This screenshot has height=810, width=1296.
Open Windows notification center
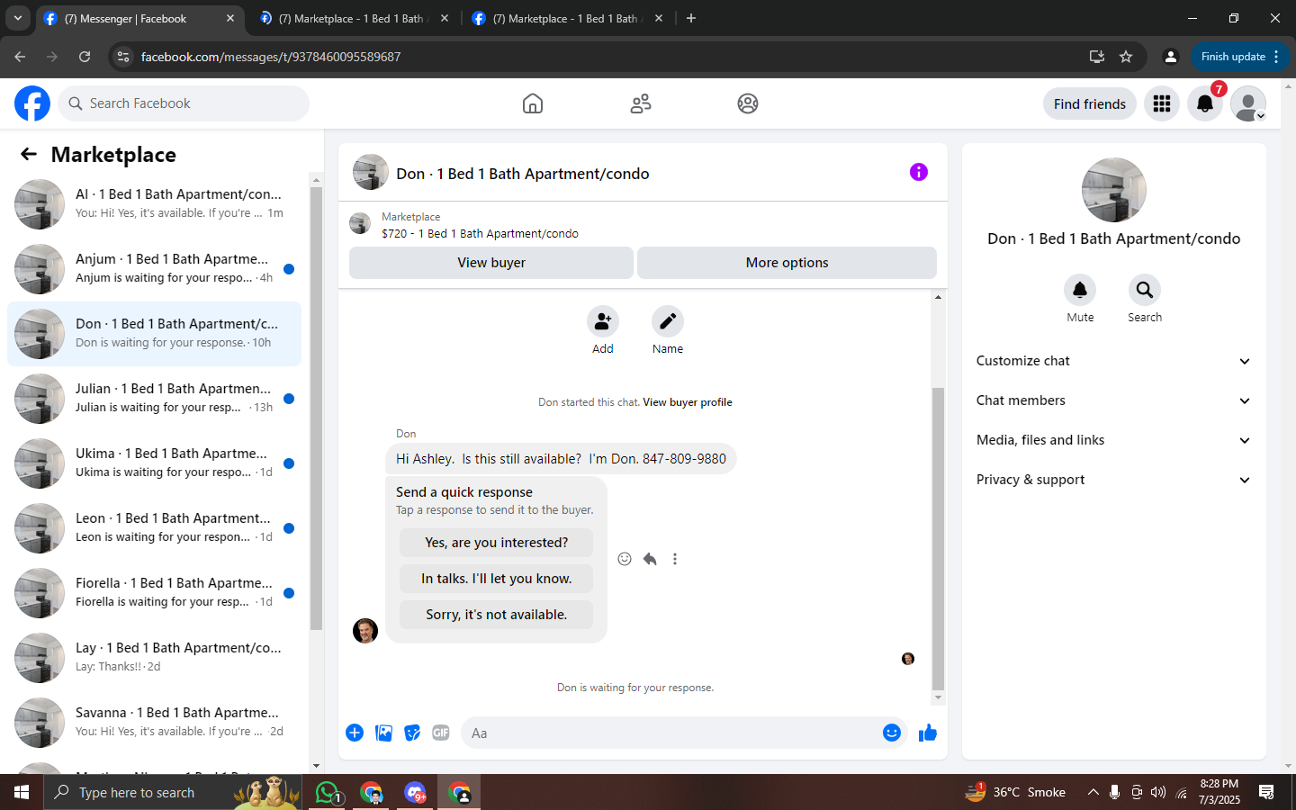pos(1266,792)
